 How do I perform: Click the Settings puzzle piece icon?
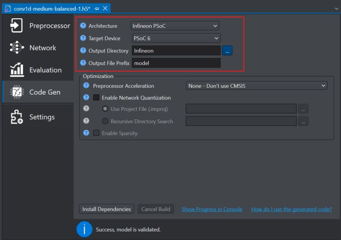(17, 117)
